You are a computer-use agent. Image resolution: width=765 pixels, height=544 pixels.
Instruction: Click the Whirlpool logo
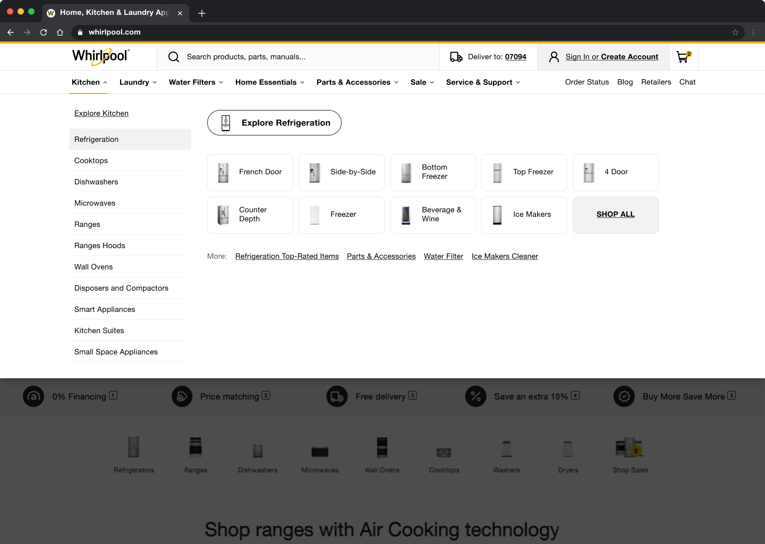tap(100, 56)
